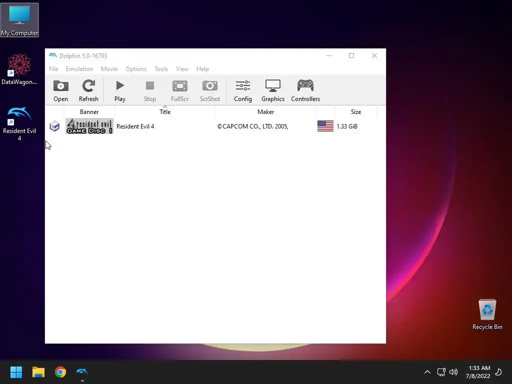The width and height of the screenshot is (512, 384).
Task: Sort the game list by the Banner column
Action: coord(89,111)
